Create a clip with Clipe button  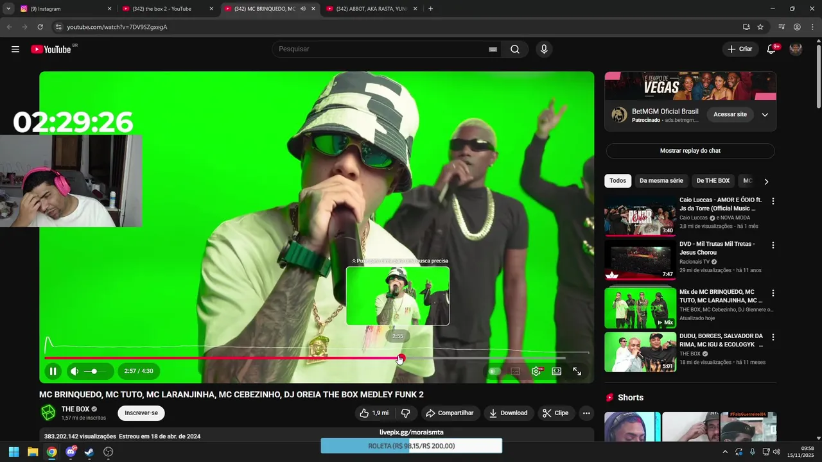[555, 413]
